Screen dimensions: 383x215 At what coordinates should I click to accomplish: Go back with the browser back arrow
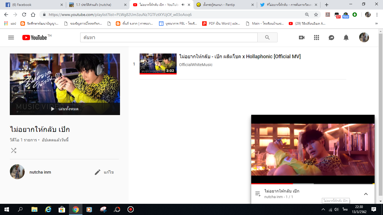coord(6,15)
